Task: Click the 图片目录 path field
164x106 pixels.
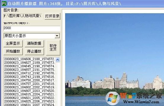Action: (23, 16)
